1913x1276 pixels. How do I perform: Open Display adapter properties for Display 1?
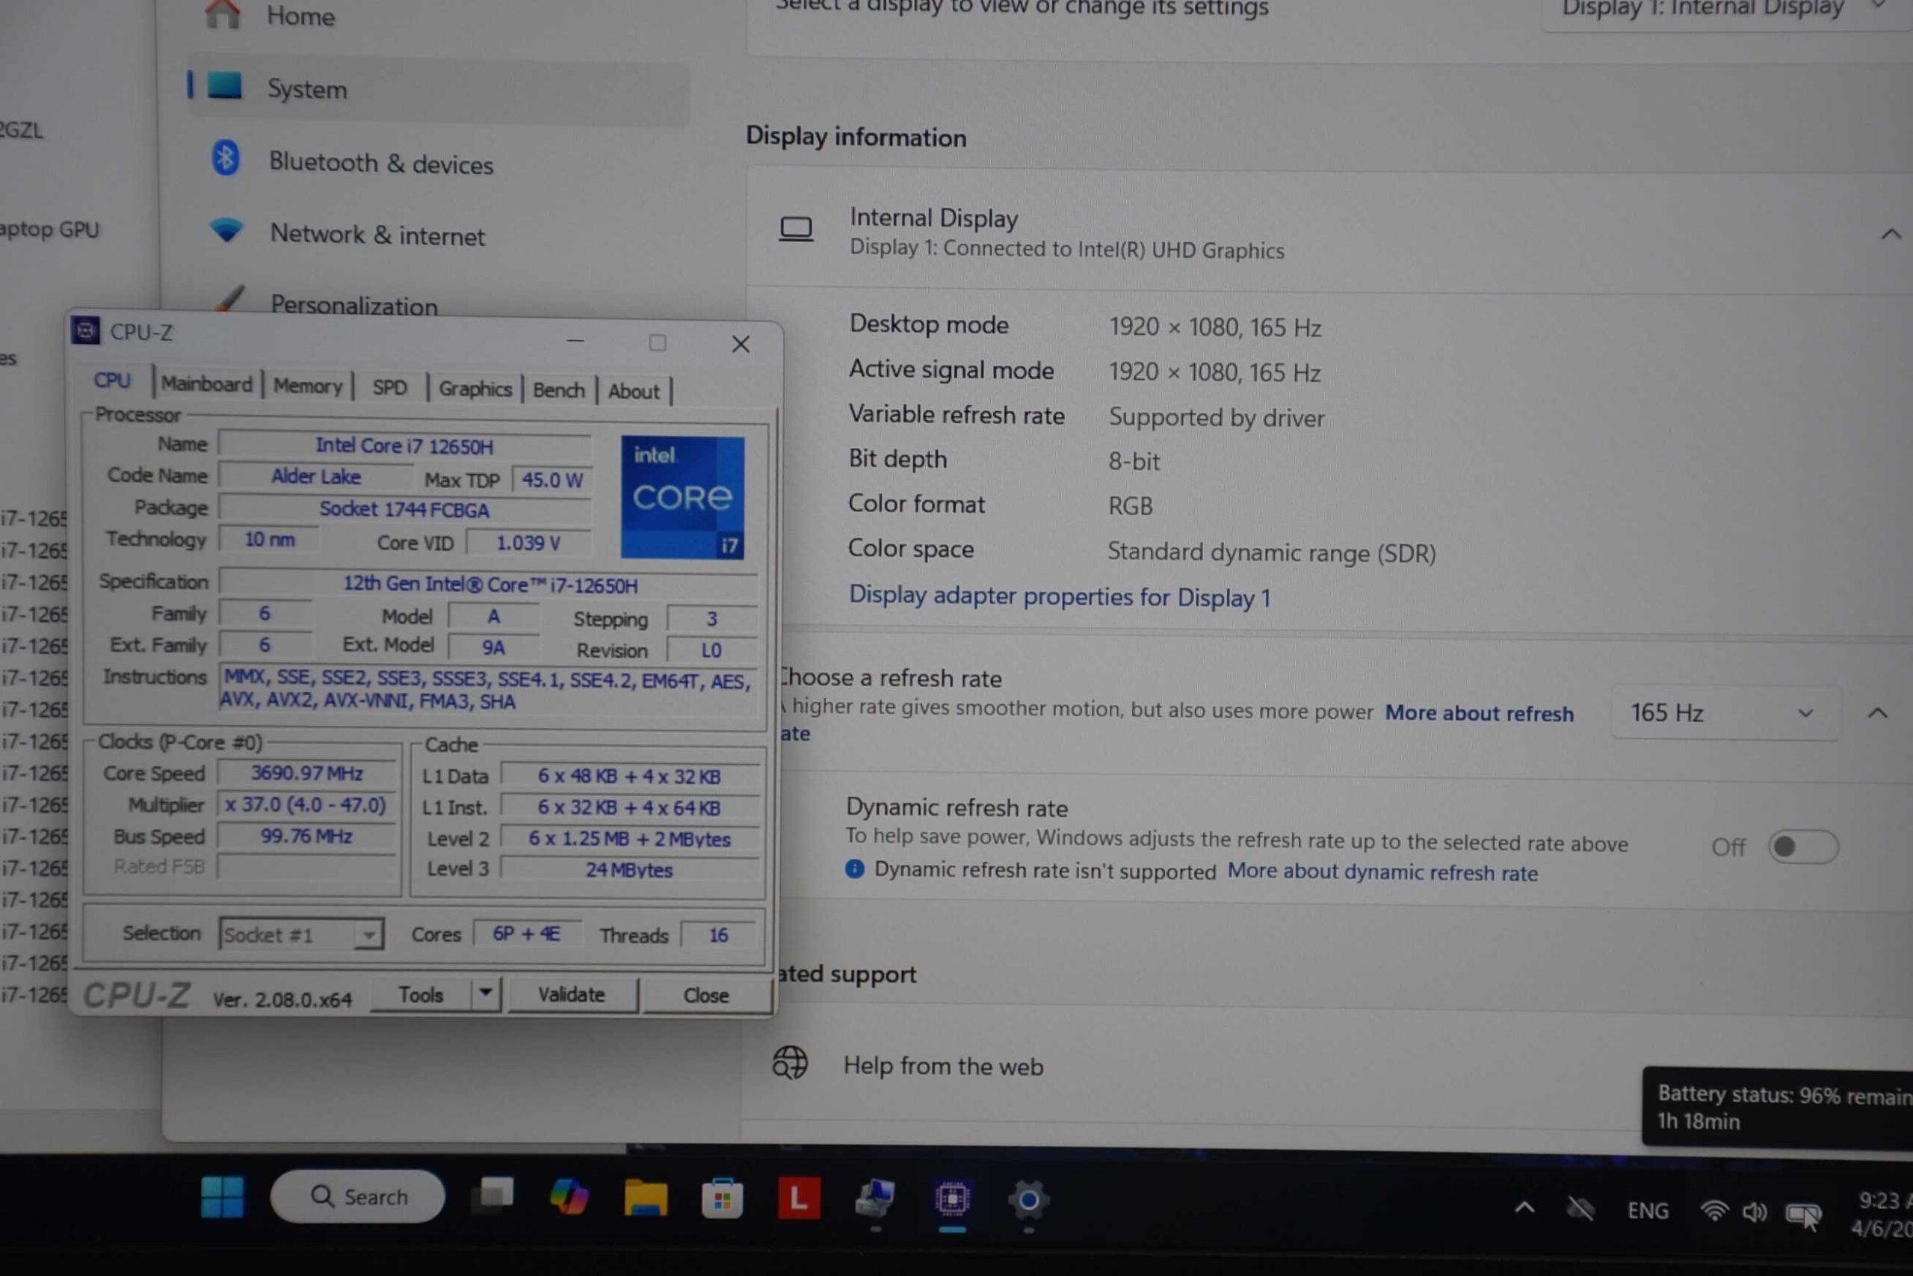1059,597
